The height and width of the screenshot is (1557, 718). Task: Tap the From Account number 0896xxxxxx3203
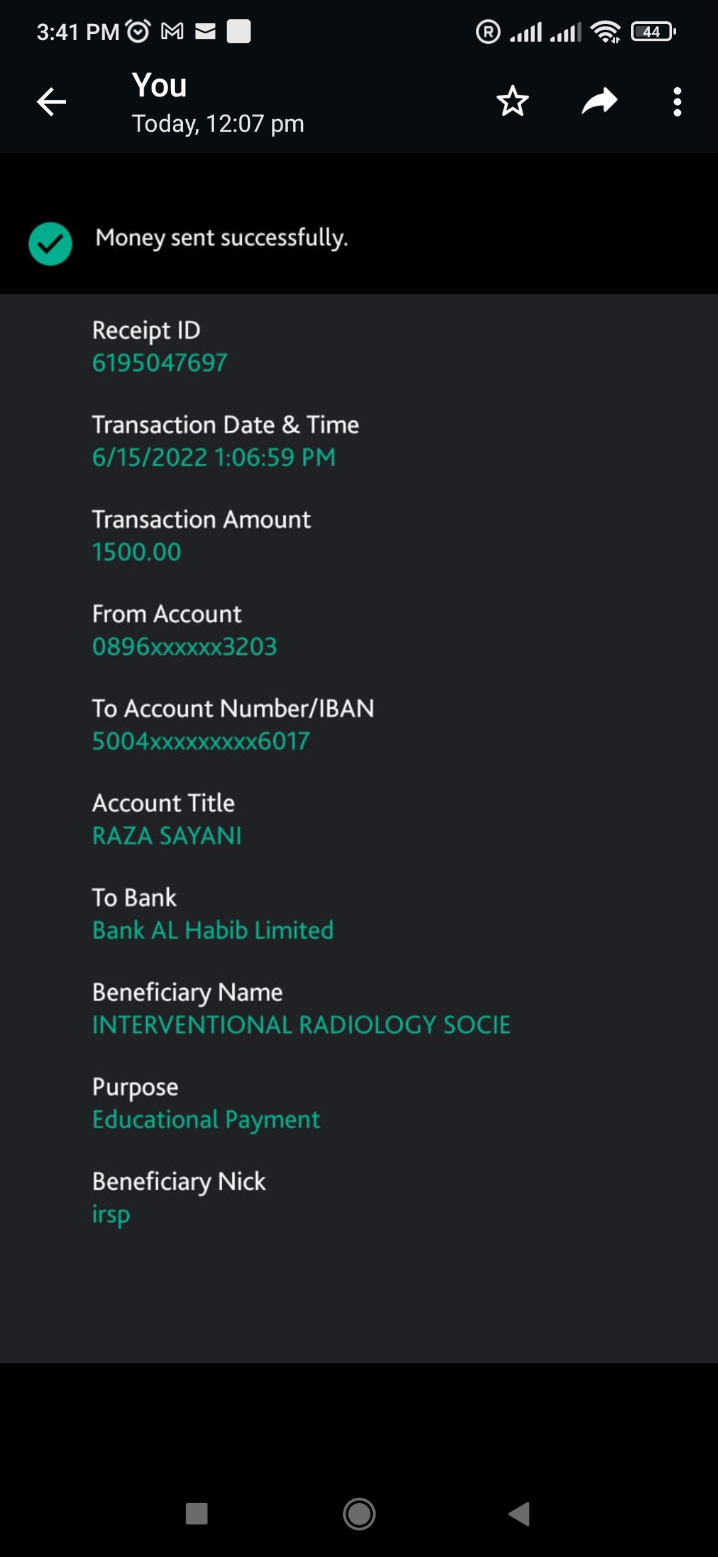click(184, 647)
